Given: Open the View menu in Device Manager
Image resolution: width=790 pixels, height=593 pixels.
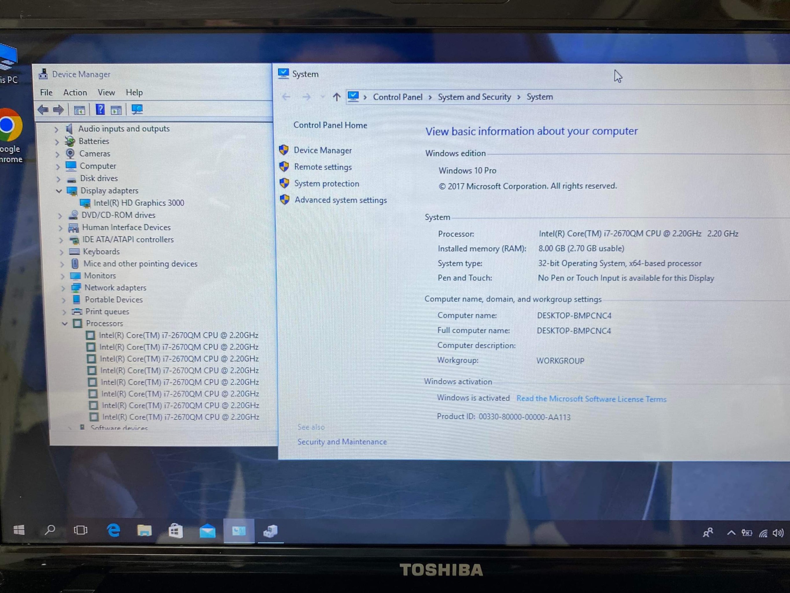Looking at the screenshot, I should 106,92.
